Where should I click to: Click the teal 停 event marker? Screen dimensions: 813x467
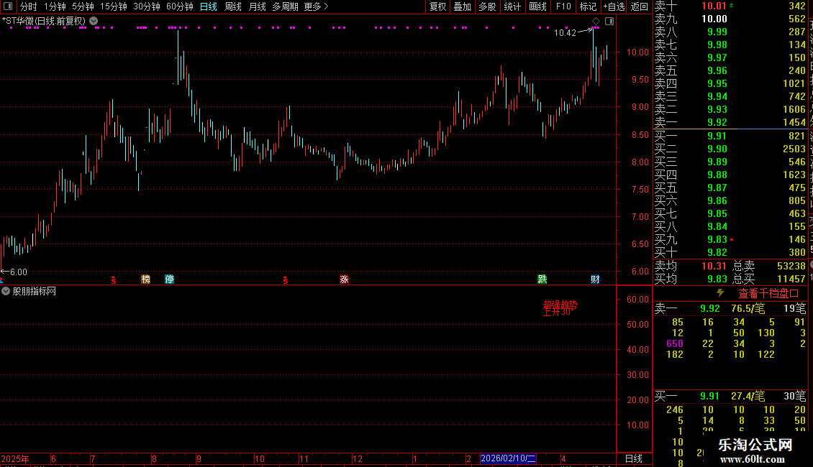(169, 279)
